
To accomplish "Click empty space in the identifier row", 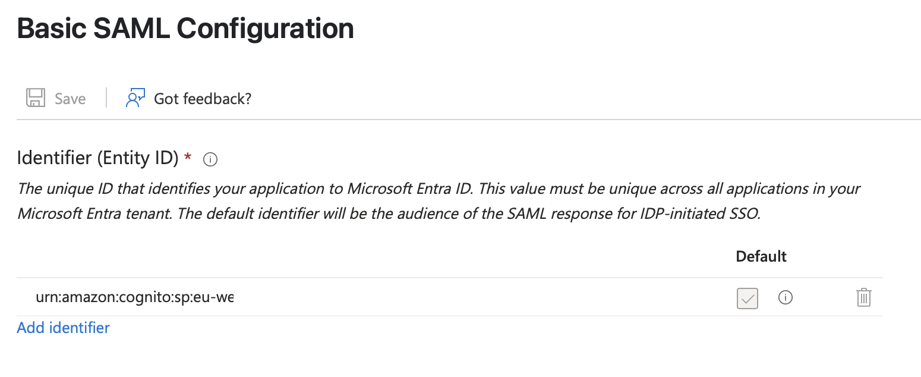I will coord(481,297).
